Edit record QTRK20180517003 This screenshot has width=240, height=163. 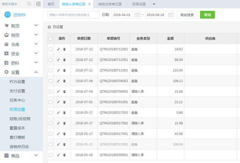[x=58, y=113]
